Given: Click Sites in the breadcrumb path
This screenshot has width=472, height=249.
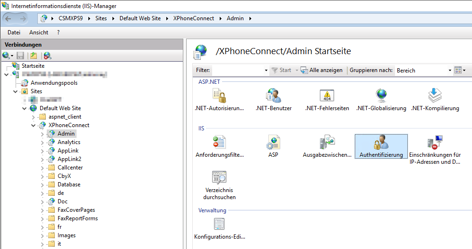Looking at the screenshot, I should point(101,18).
